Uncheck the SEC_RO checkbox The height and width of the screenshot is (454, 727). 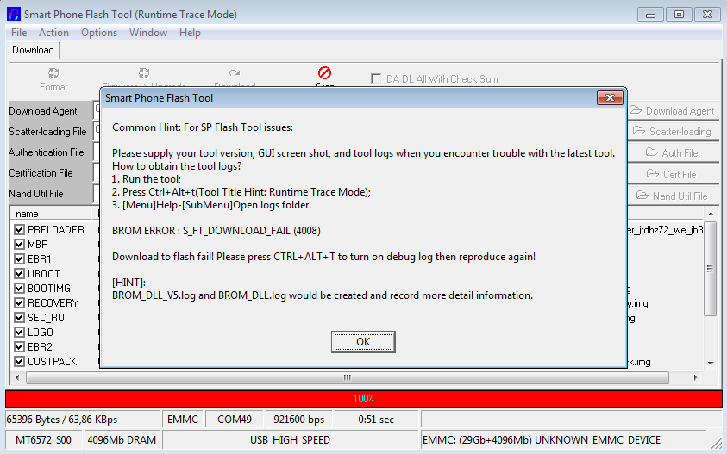[x=20, y=317]
